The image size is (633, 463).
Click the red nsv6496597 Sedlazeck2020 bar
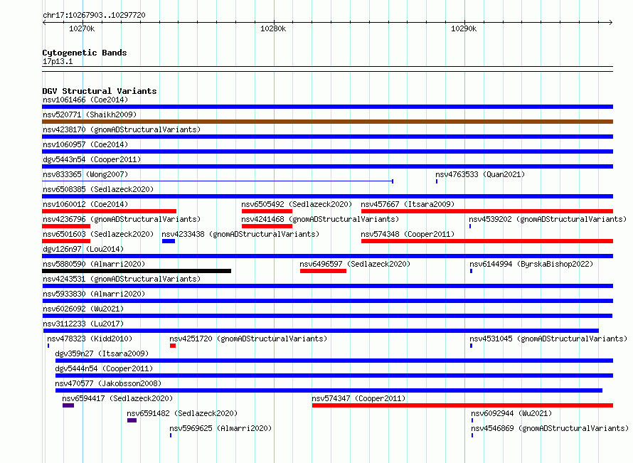323,271
